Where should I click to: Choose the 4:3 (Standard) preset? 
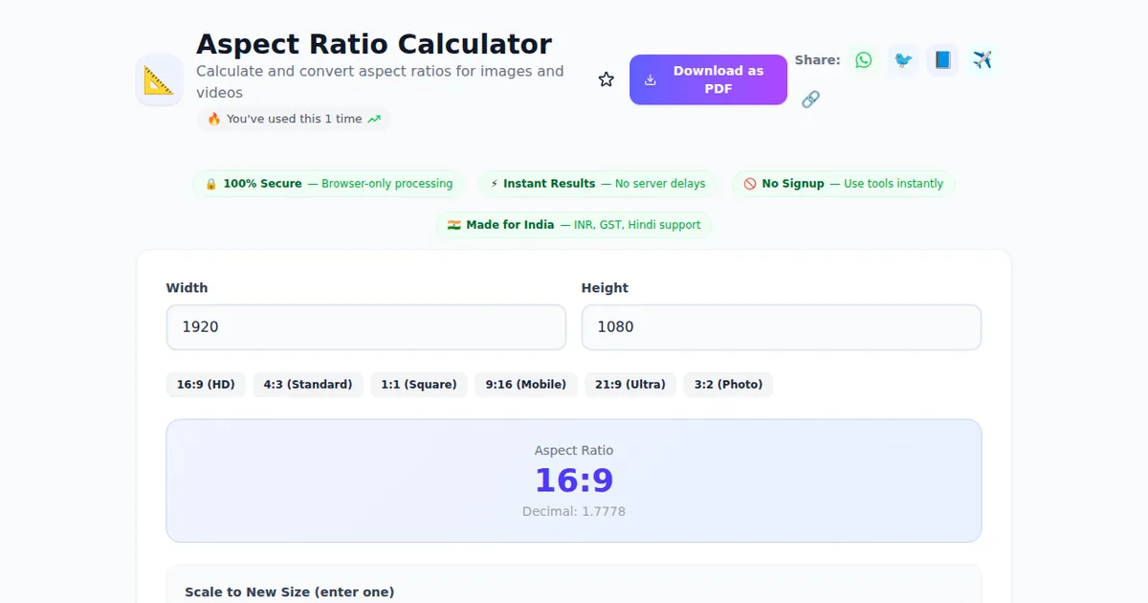point(308,385)
